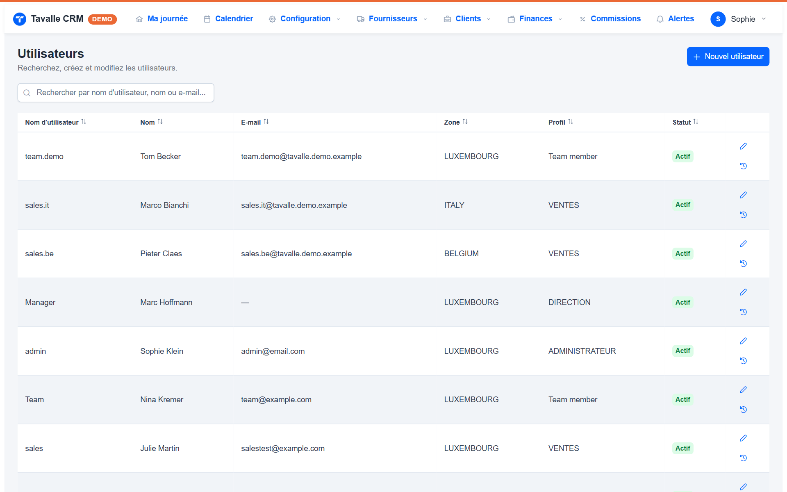787x492 pixels.
Task: Click Actif status badge for Marc Hoffmann
Action: pyautogui.click(x=682, y=302)
